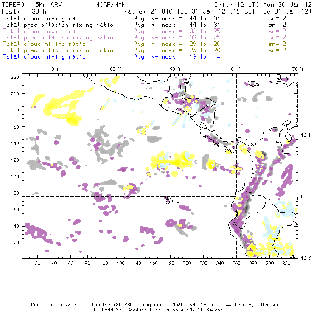Click the "90 W" longitude label
Viewport: 314px width, 314px height.
coord(175,69)
